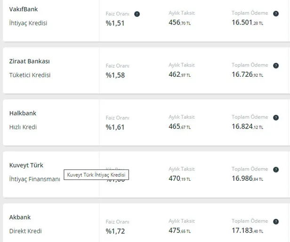Viewport: 290px width, 242px height.
Task: Click Halkbank total payment help icon
Action: coord(276,117)
